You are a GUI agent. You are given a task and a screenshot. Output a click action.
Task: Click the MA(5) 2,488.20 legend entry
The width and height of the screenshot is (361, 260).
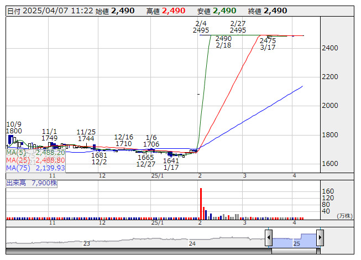(35, 153)
